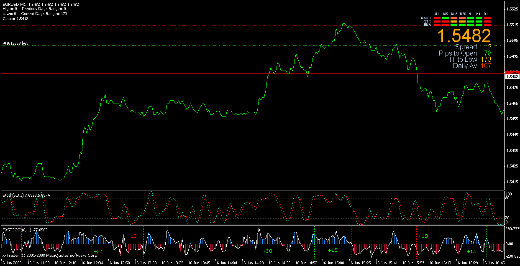Click the 16 Jun 15:25 time label

click(x=360, y=263)
